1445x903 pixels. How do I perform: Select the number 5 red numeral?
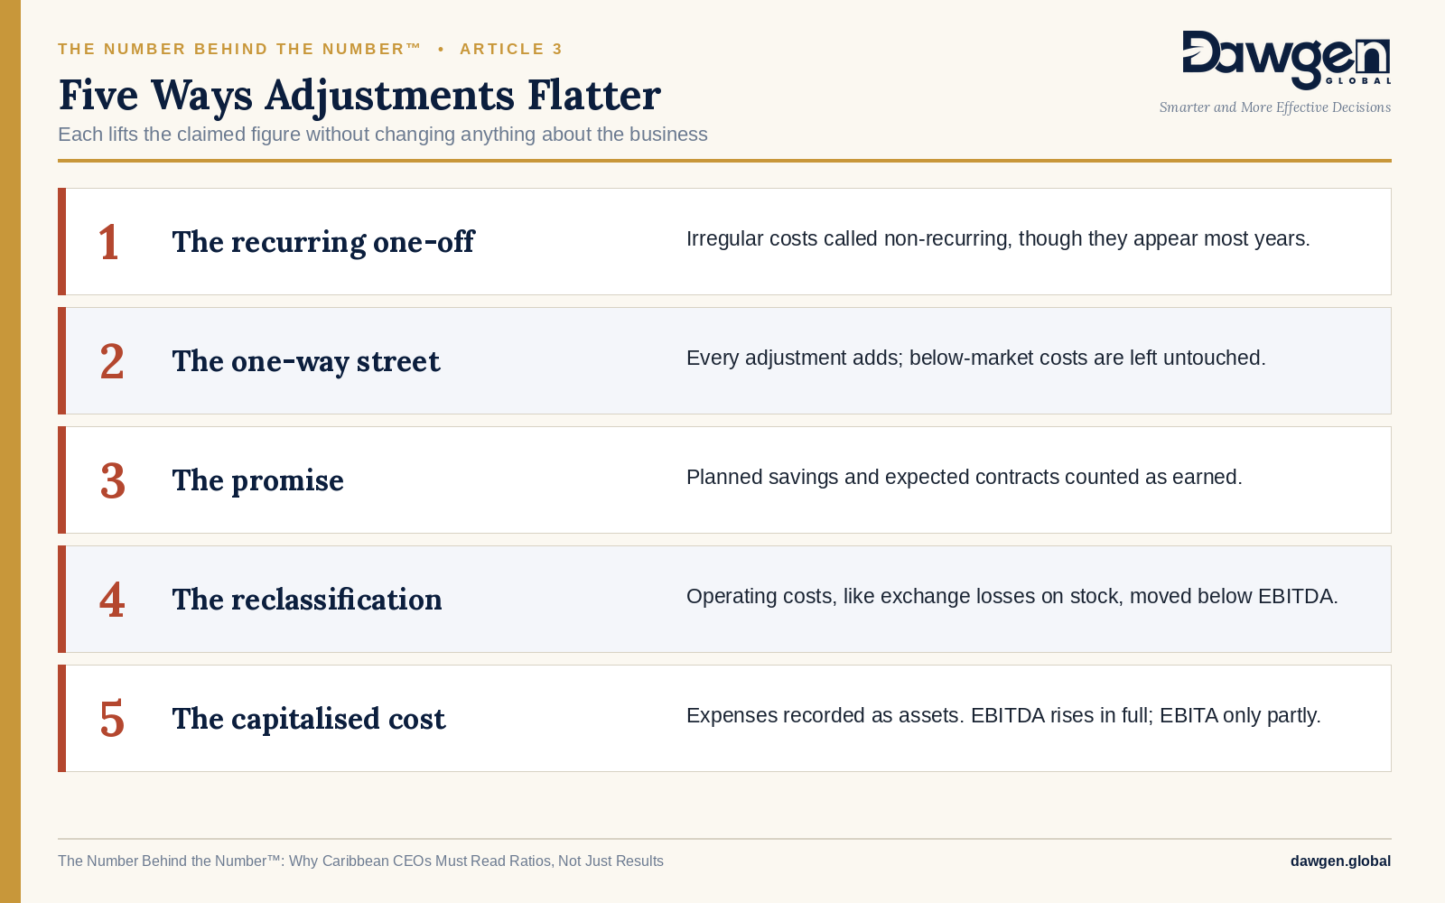tap(112, 719)
